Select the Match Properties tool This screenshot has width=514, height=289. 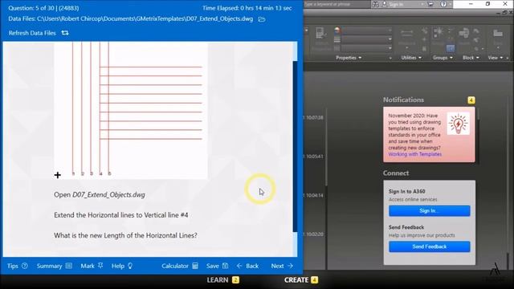click(320, 39)
